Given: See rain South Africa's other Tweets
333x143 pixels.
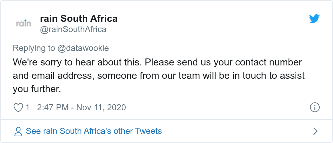Looking at the screenshot, I should click(x=94, y=131).
